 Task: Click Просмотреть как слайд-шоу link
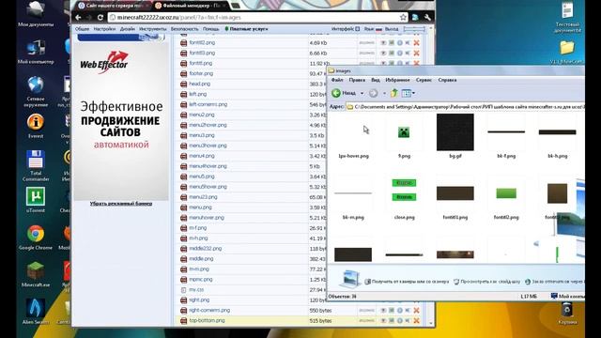pyautogui.click(x=486, y=282)
